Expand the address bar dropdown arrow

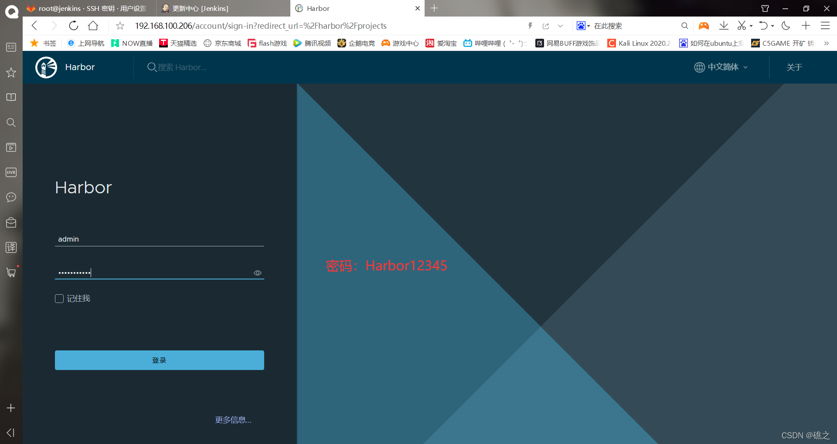click(561, 26)
